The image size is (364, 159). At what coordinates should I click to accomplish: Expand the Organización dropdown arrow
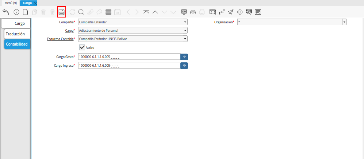point(344,22)
